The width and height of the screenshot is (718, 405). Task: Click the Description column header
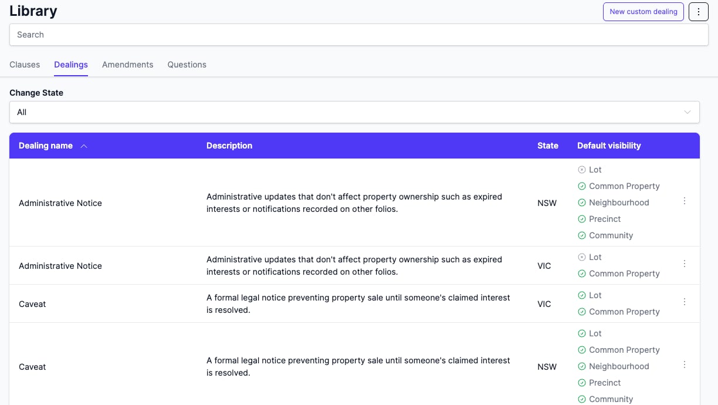pos(229,146)
